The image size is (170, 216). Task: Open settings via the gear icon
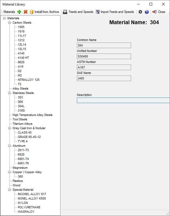[x=140, y=12]
